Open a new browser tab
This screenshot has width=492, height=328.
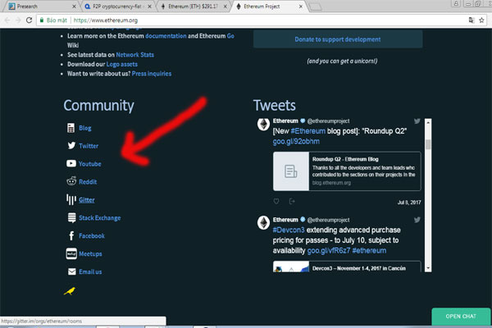coord(316,7)
